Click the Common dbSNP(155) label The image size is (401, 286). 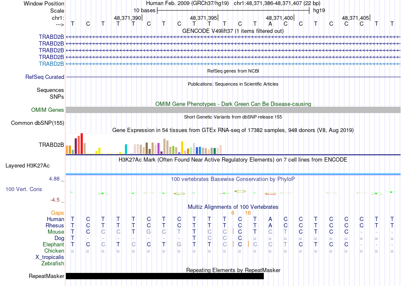[x=37, y=123]
